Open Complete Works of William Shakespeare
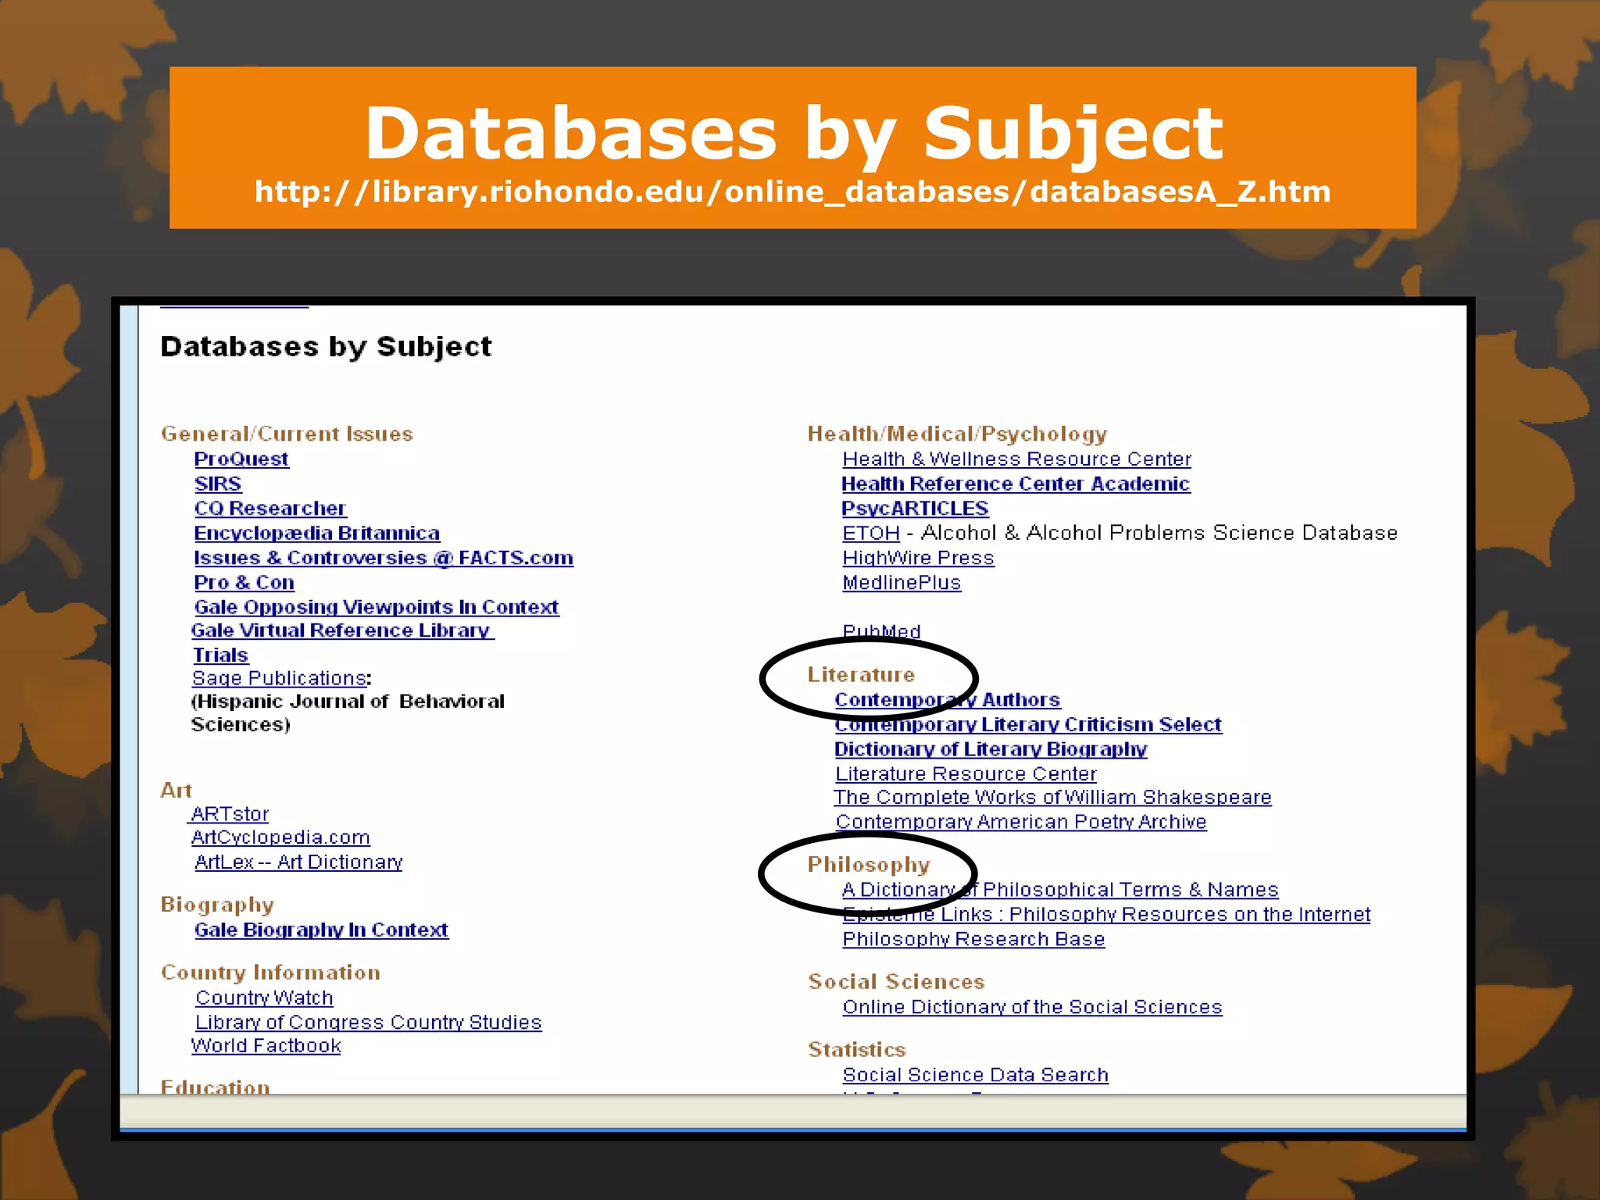 coord(1052,798)
